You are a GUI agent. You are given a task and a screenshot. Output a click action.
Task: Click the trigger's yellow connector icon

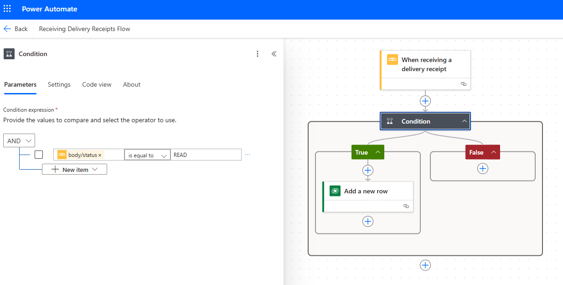click(393, 60)
